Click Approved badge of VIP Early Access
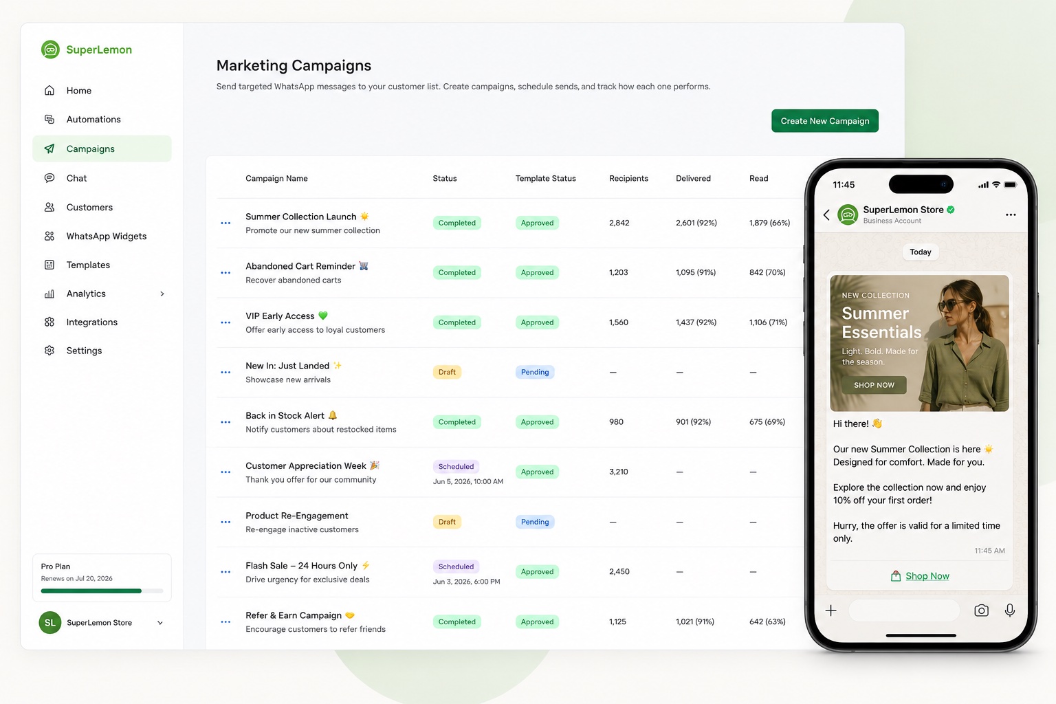Viewport: 1056px width, 704px height. tap(537, 322)
